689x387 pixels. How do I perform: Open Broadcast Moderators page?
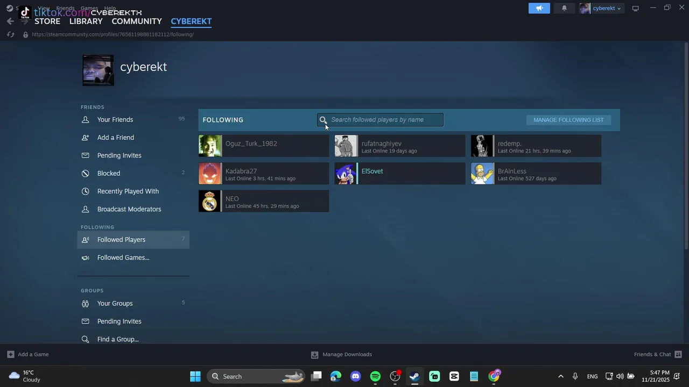coord(133,209)
